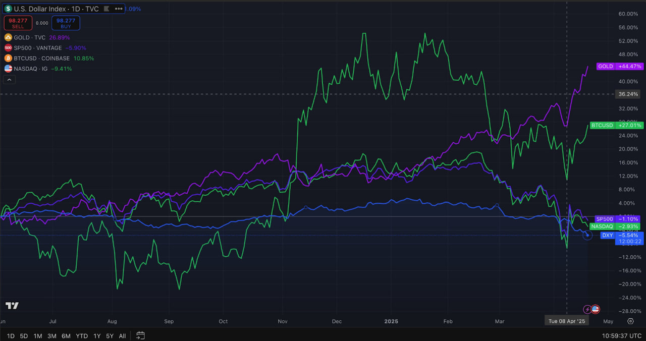Click the US flag economic event icon
The image size is (646, 341).
[x=595, y=309]
